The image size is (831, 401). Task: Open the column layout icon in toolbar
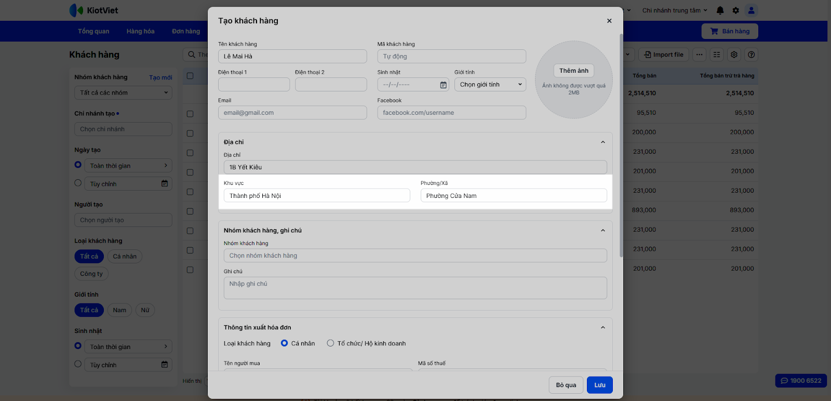(x=717, y=55)
